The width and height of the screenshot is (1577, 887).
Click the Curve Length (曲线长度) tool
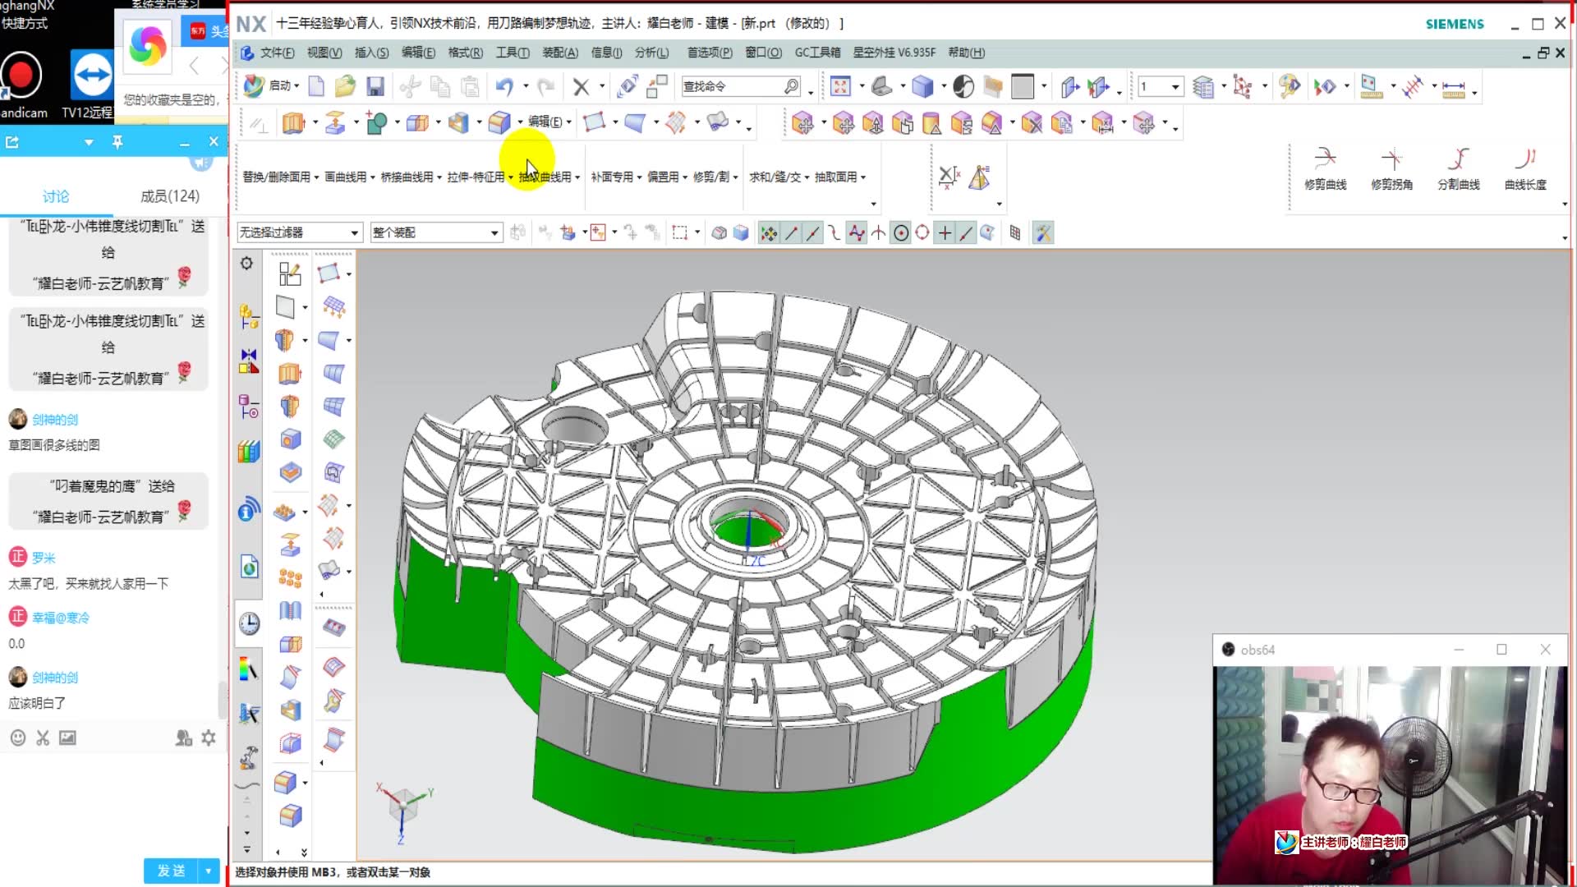1525,168
